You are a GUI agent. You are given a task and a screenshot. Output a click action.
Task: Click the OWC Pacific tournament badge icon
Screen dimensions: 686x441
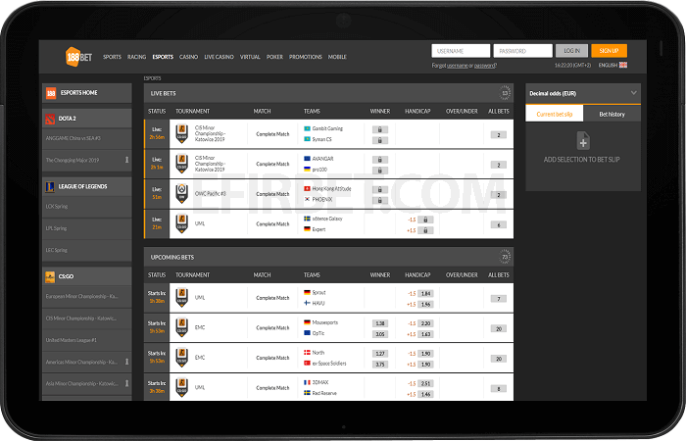click(x=182, y=194)
